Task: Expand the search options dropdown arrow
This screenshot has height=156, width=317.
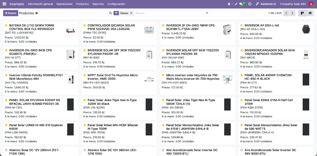Action: pos(207,13)
